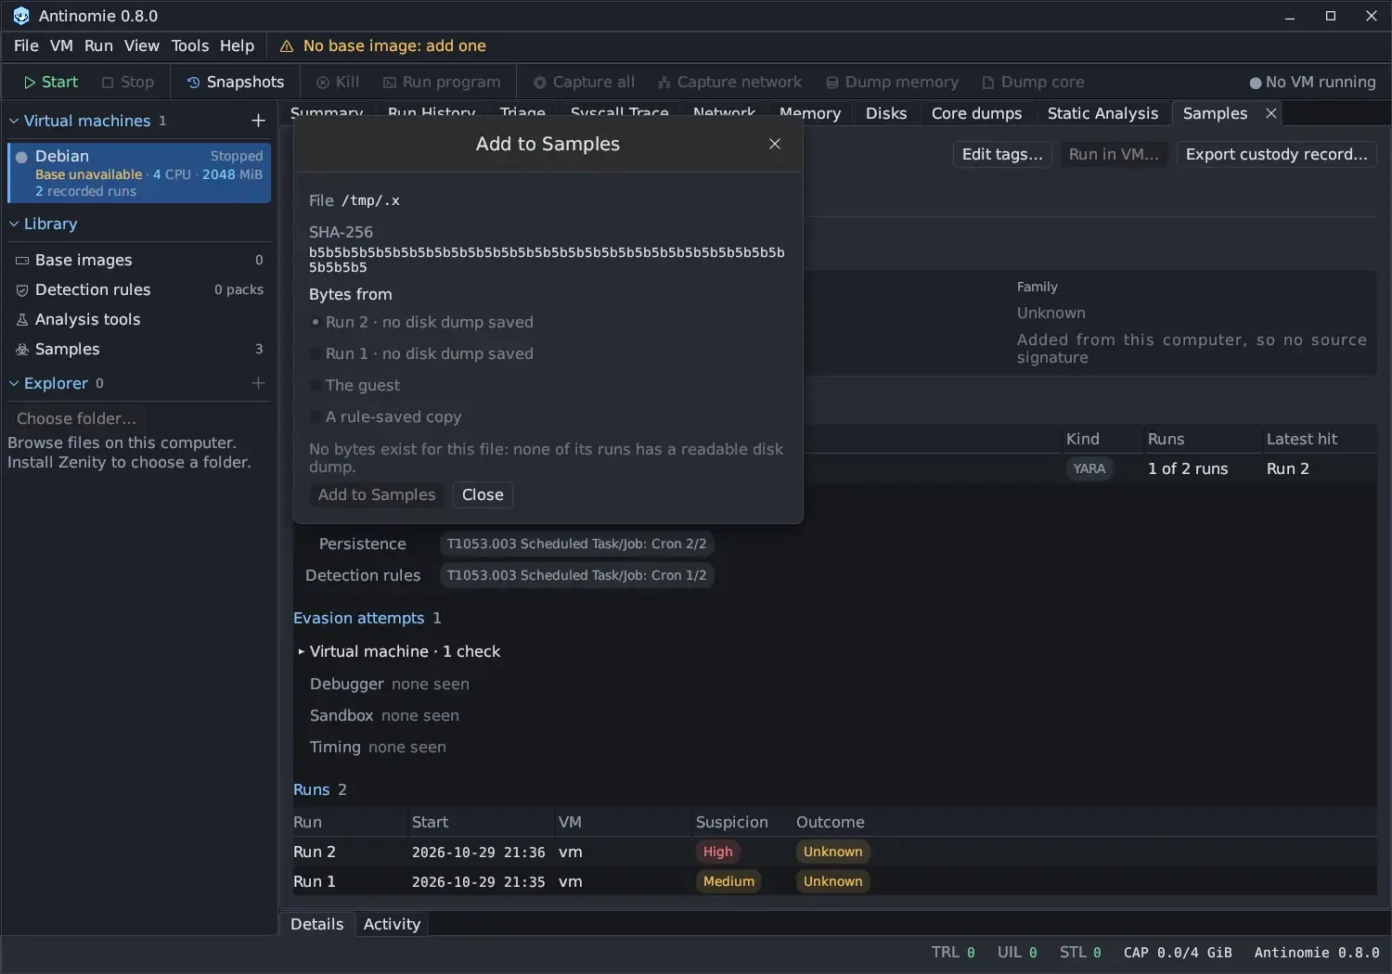Click the Edit tags button
This screenshot has height=974, width=1392.
[1002, 155]
